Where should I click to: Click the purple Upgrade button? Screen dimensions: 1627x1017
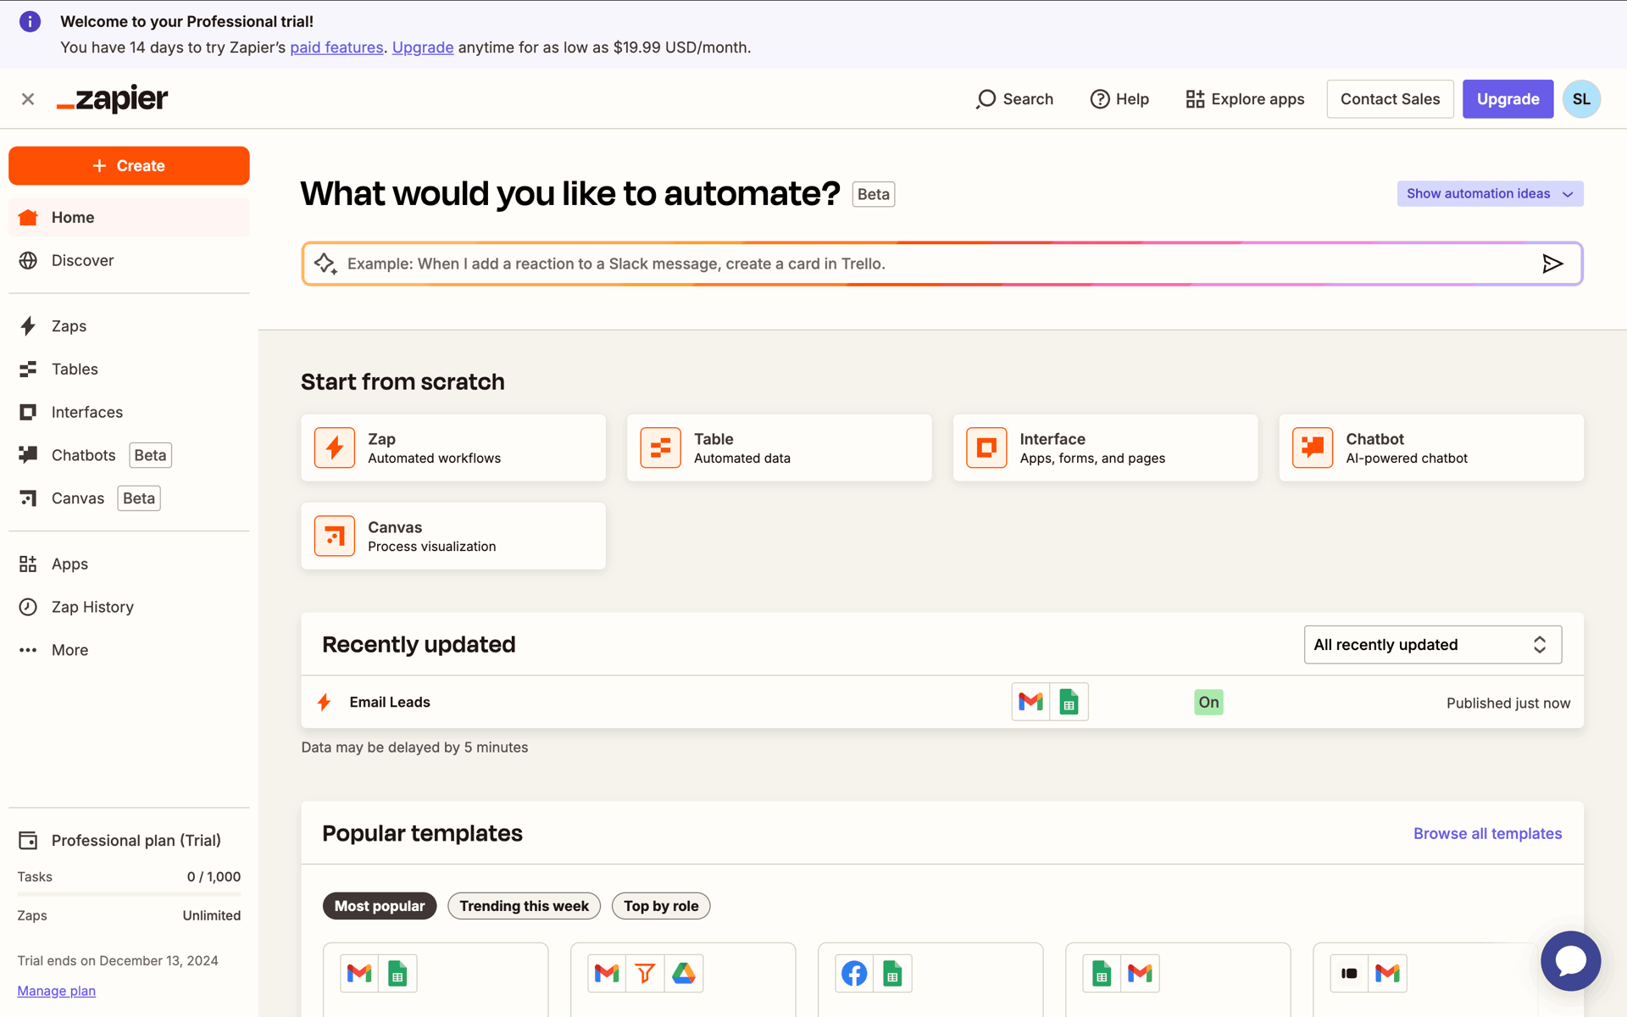[1508, 99]
